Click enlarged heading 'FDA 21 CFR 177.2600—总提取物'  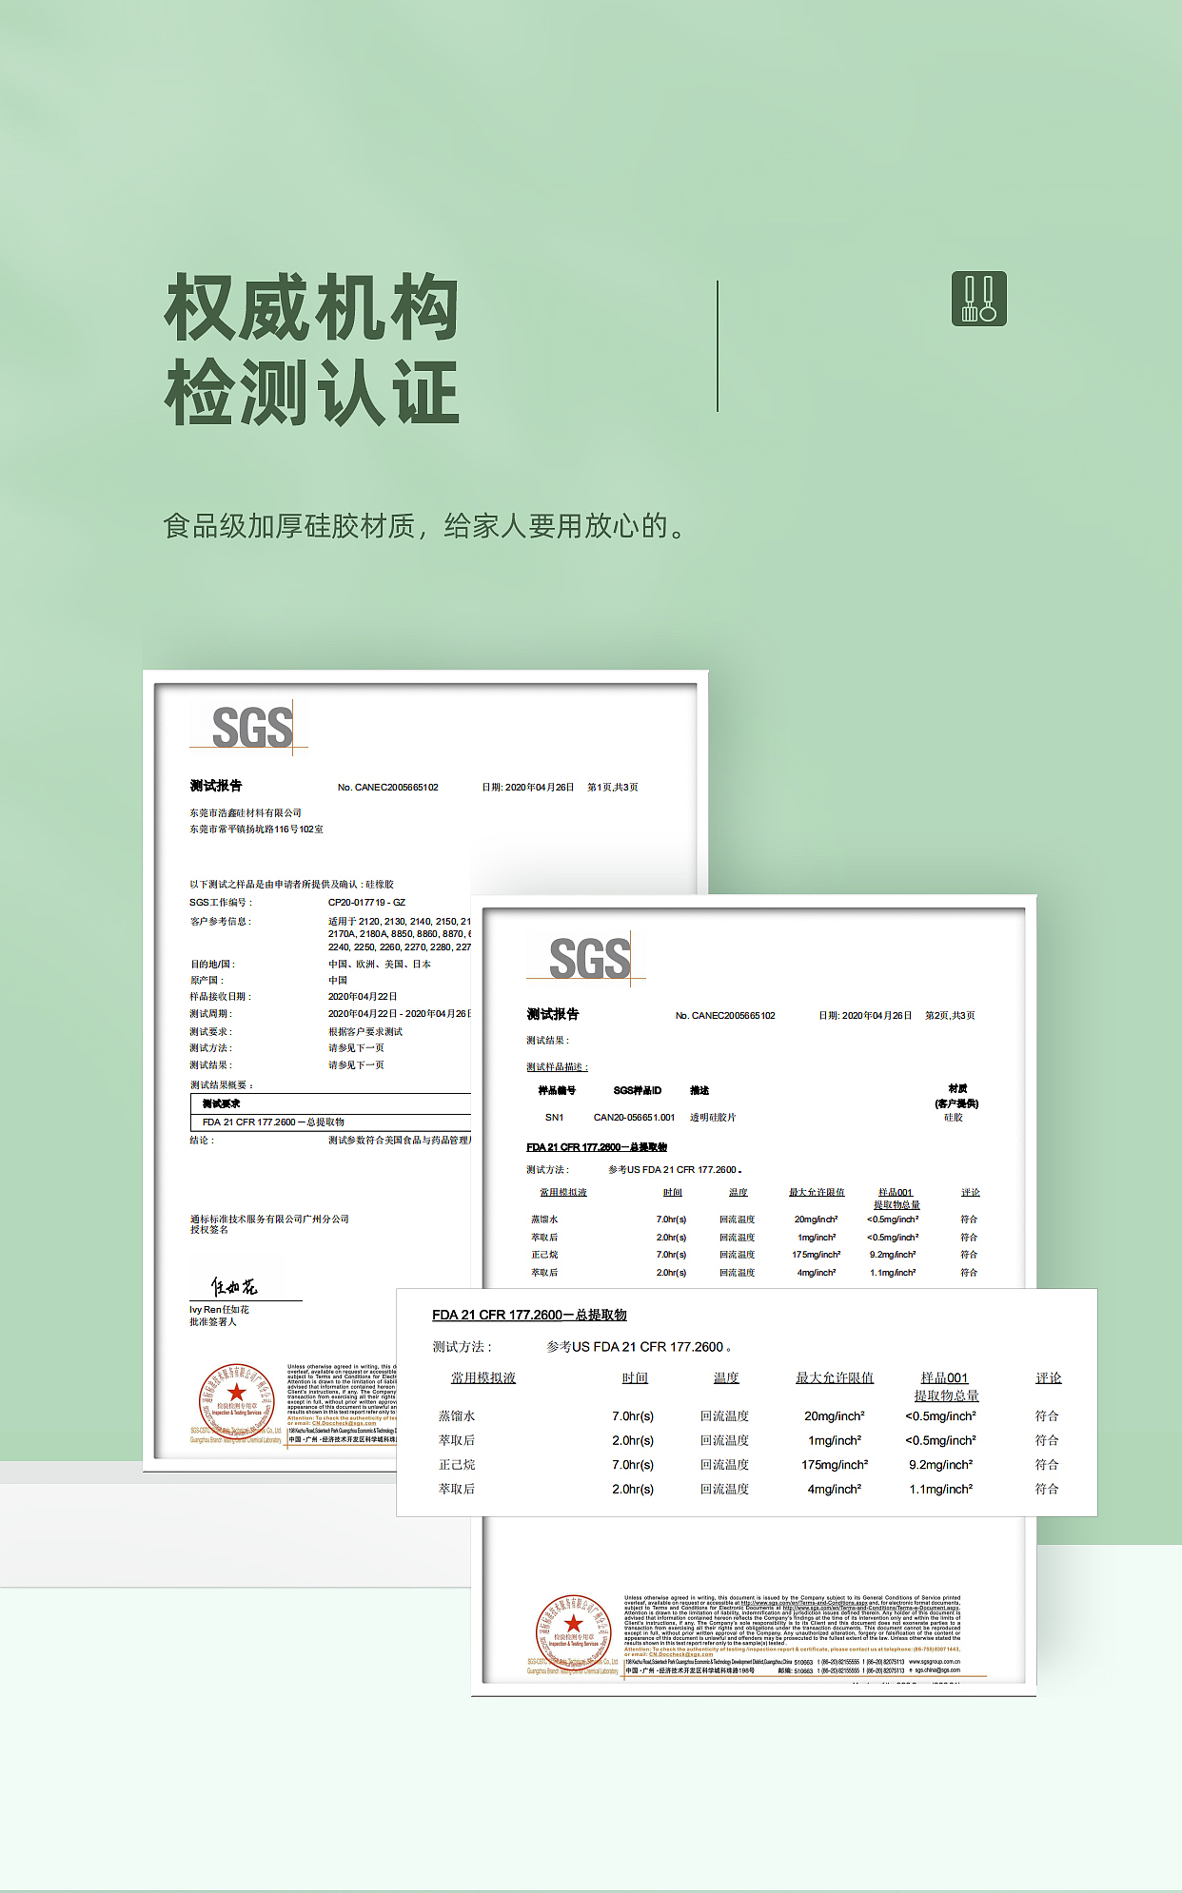tap(529, 1315)
